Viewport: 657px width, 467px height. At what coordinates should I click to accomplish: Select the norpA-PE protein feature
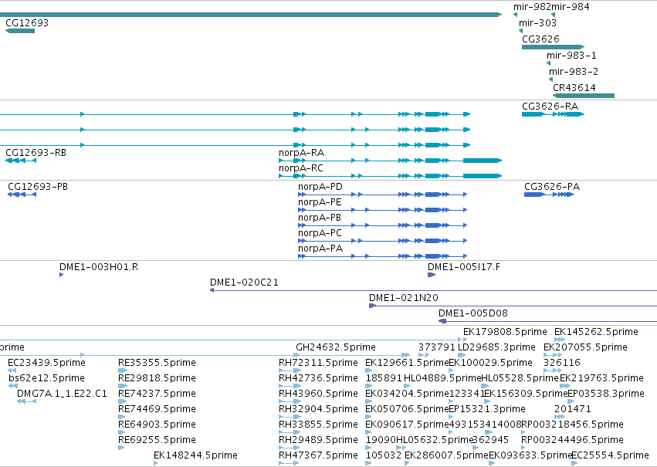coord(383,210)
